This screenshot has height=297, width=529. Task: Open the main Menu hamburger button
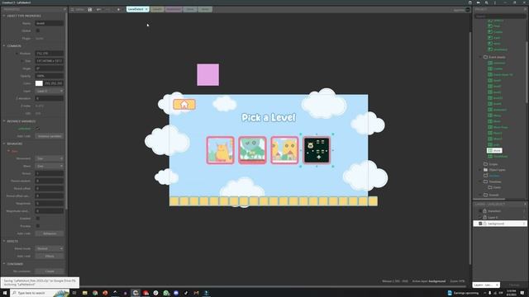pos(77,9)
